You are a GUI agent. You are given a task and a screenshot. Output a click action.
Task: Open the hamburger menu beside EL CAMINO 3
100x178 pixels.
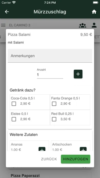[x=3, y=25]
